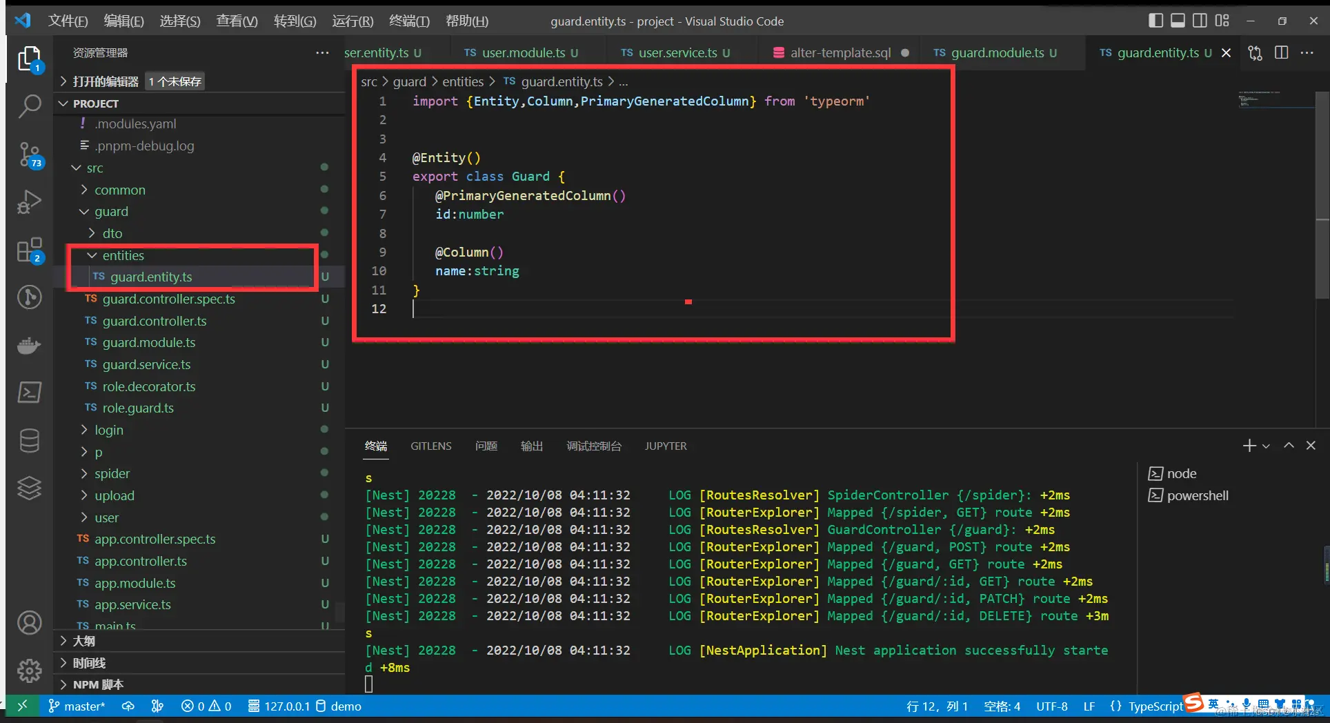Open the Extensions view
This screenshot has height=723, width=1330.
(30, 250)
